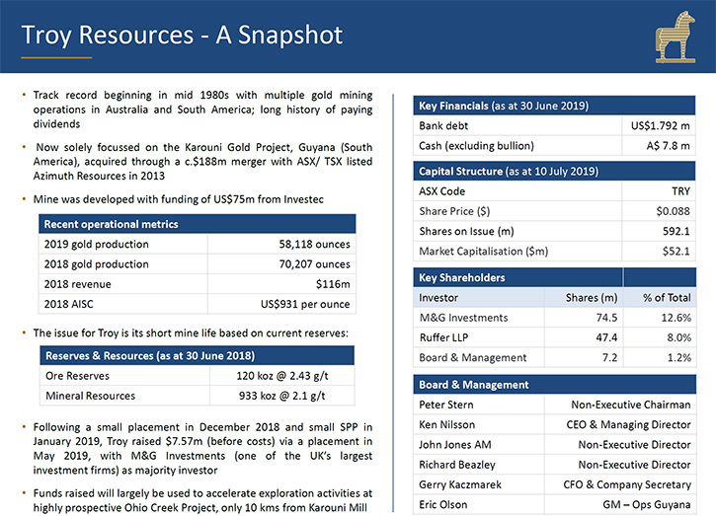Click 'CFO & Company Secretary' role
The height and width of the screenshot is (516, 716).
(x=627, y=485)
